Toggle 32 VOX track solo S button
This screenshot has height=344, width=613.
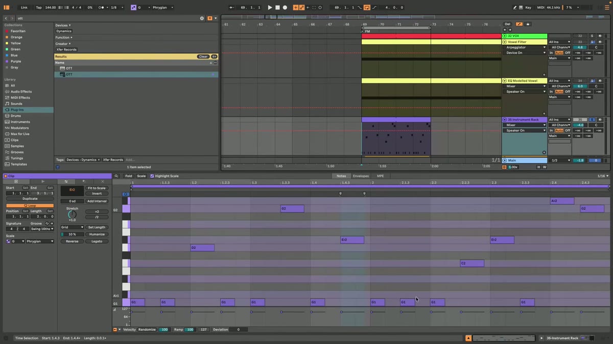[592, 36]
